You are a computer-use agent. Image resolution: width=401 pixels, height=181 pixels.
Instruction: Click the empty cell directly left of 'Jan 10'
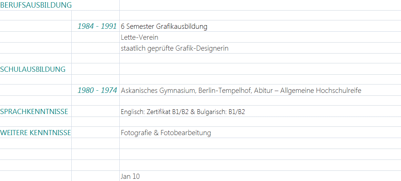pos(95,176)
